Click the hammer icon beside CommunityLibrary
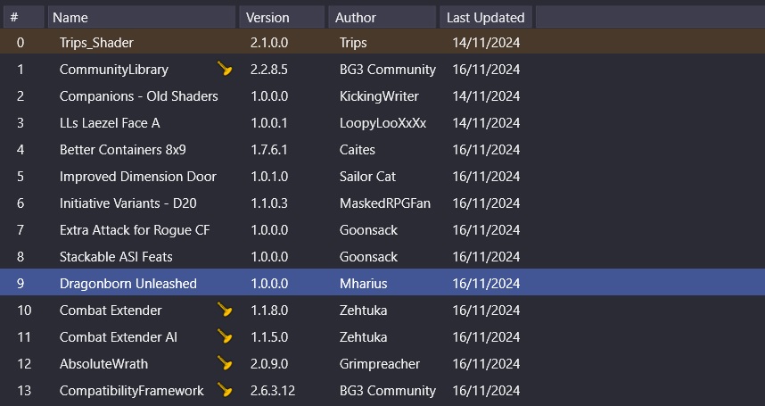This screenshot has height=406, width=765. tap(226, 69)
